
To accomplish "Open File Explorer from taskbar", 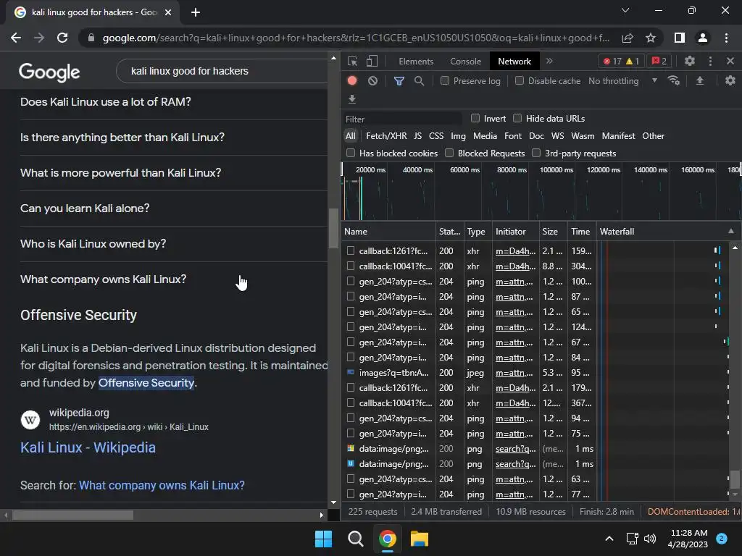I will point(420,539).
